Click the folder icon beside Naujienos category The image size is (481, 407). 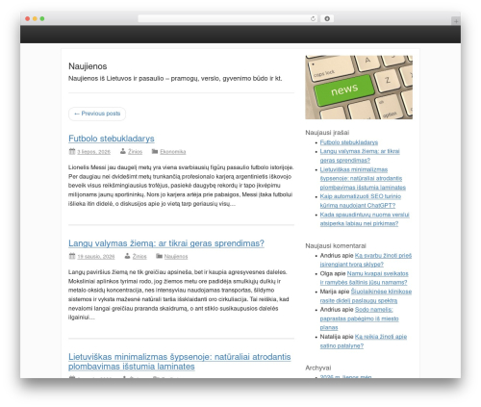click(x=159, y=256)
